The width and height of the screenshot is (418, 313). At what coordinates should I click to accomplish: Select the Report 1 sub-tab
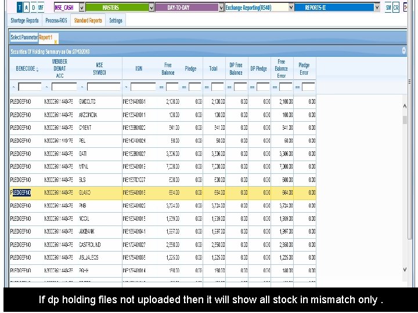(x=46, y=38)
